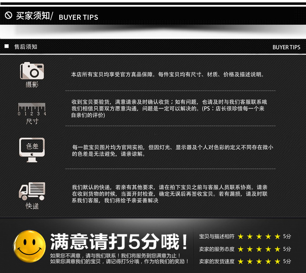
Task: Click the 5分 score next to 卖家的服务态度
Action: point(287,249)
